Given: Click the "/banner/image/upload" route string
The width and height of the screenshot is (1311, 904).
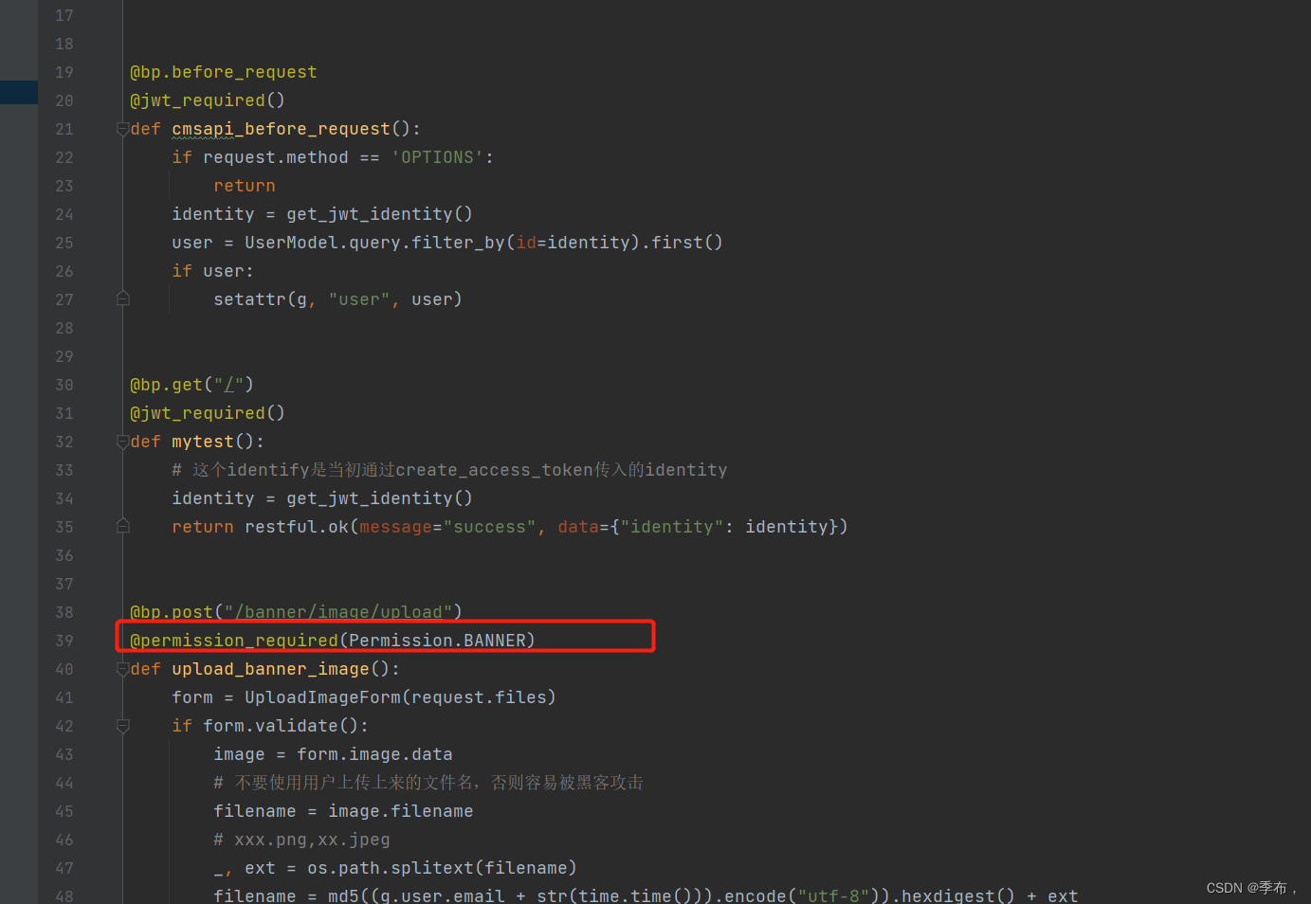Looking at the screenshot, I should pos(338,612).
